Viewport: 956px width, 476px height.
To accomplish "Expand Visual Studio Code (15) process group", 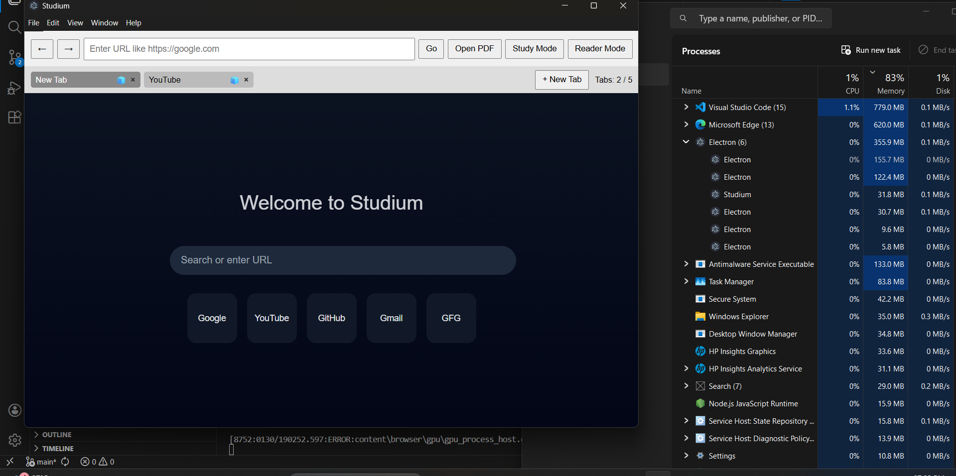I will [686, 107].
